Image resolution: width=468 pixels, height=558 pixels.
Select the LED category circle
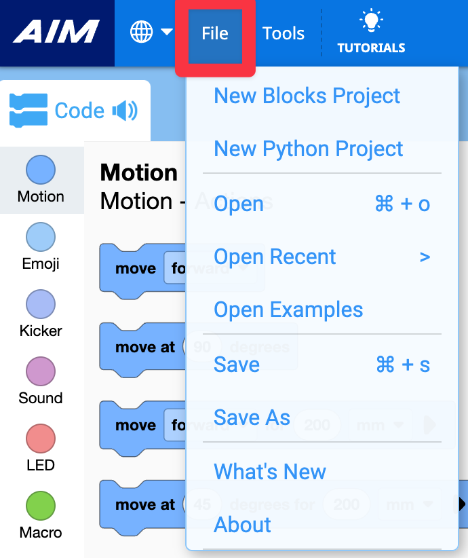point(40,438)
